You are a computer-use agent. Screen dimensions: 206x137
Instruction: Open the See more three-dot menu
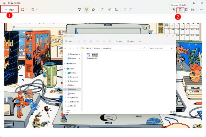coord(202,10)
